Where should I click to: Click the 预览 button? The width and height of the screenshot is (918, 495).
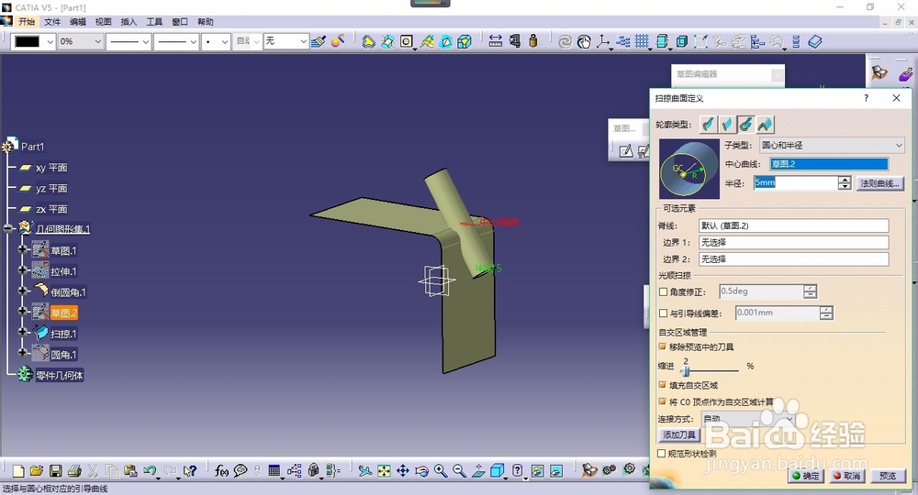coord(888,476)
